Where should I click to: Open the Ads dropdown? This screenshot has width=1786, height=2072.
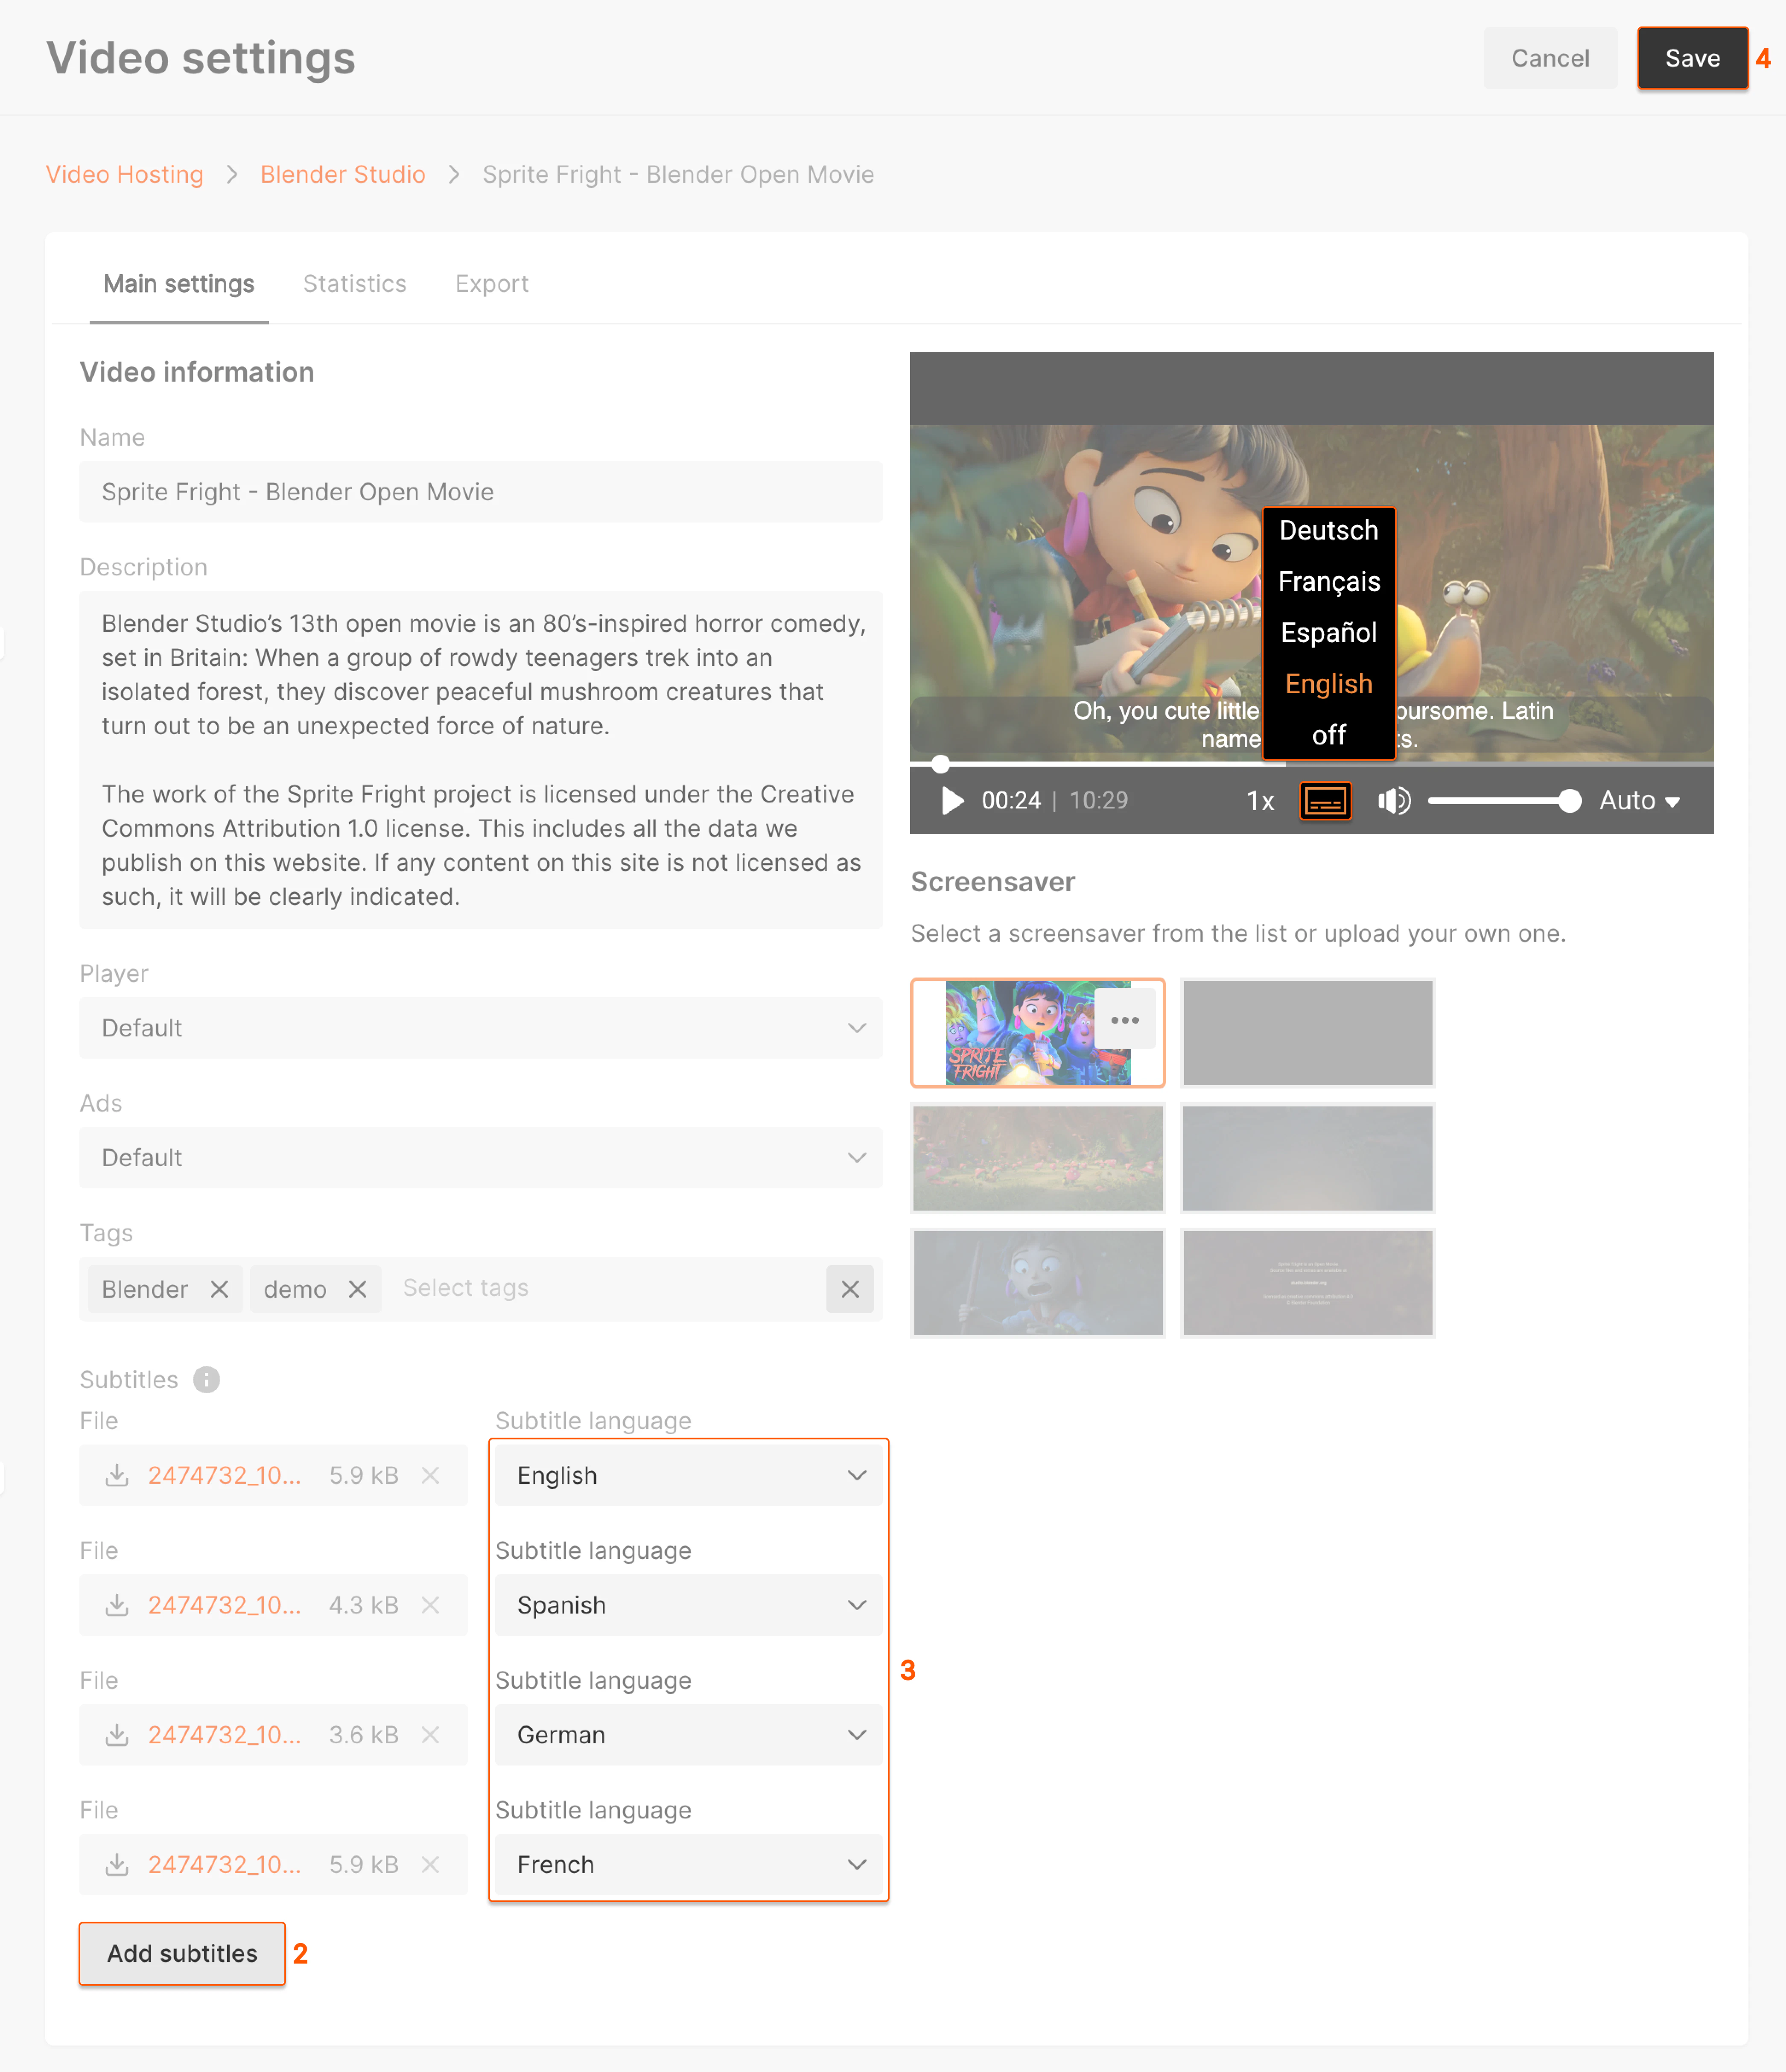(x=480, y=1157)
